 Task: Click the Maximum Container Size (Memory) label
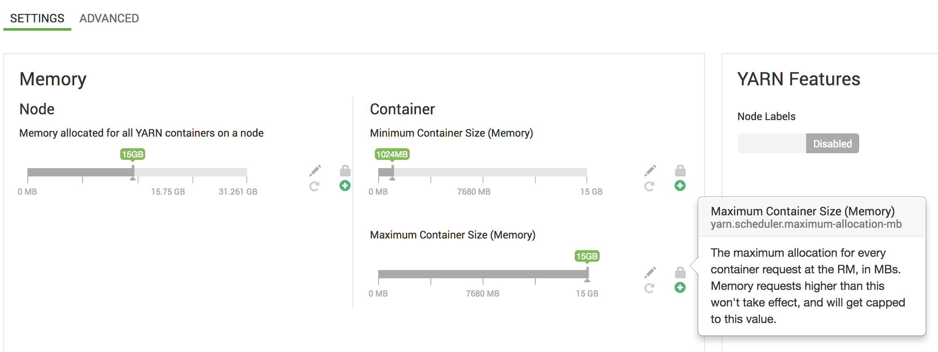click(x=452, y=235)
